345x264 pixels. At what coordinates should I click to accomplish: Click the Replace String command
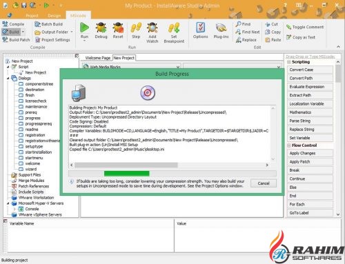pyautogui.click(x=310, y=130)
